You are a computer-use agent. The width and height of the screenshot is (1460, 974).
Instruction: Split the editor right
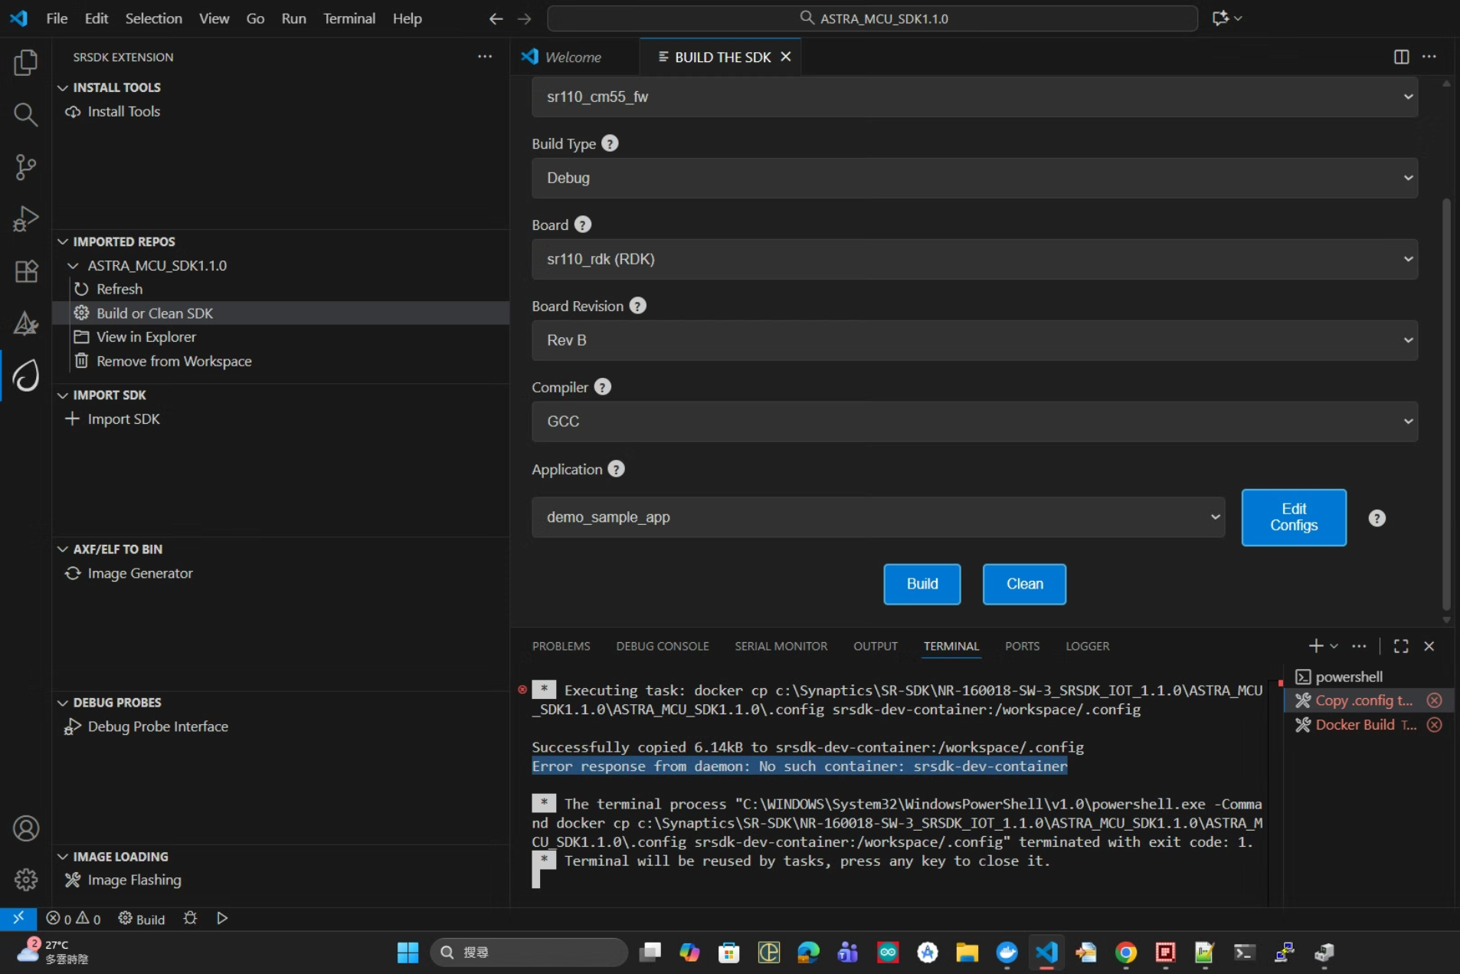pos(1401,57)
